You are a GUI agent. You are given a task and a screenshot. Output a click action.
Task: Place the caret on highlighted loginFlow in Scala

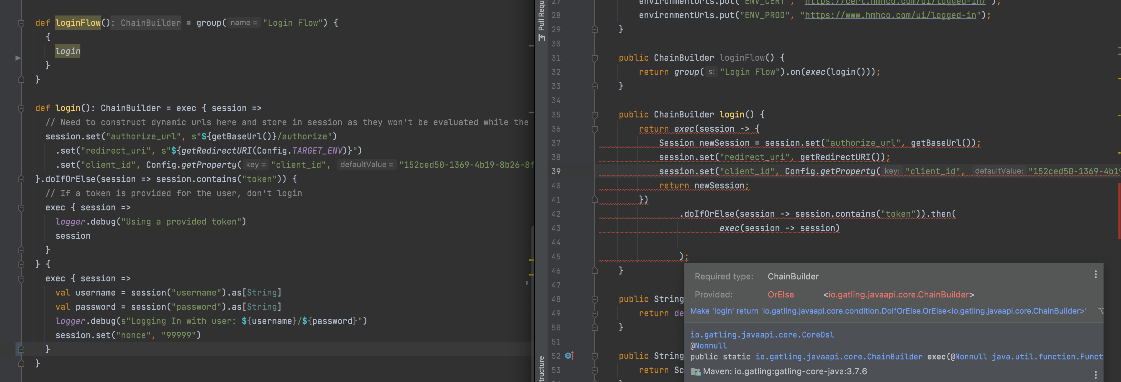[x=78, y=23]
